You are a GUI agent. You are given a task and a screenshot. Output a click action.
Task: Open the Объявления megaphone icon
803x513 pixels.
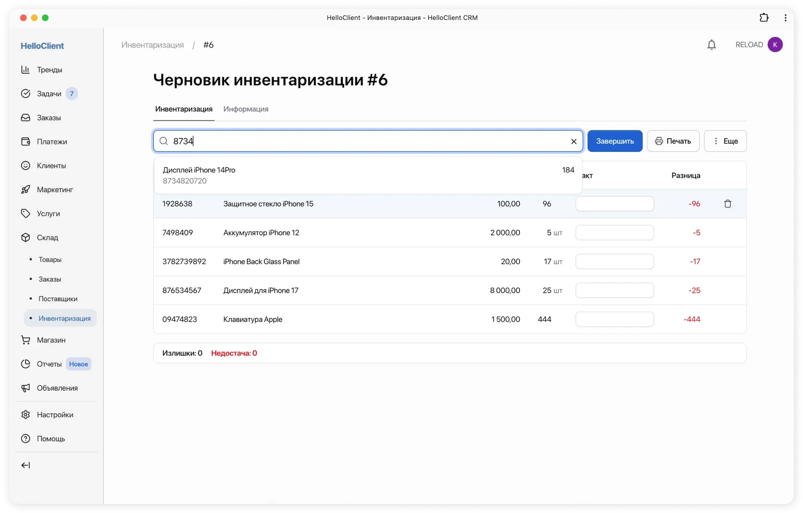point(26,388)
